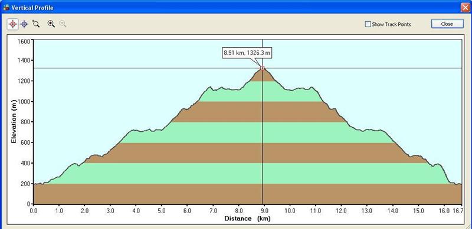
Task: Click the 11.0 distance axis label
Action: 316,211
